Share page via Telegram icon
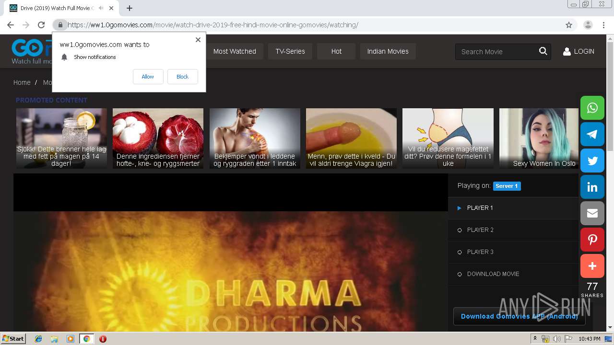 tap(592, 134)
